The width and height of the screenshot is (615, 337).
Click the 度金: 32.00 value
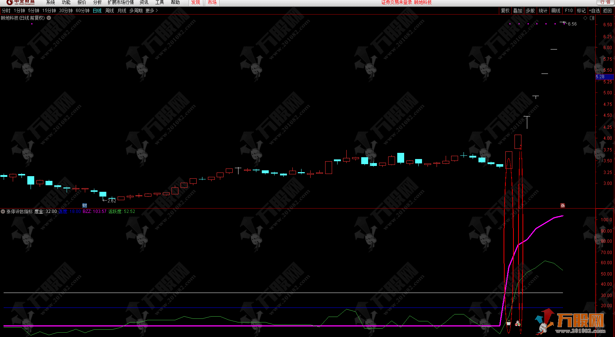coord(46,211)
